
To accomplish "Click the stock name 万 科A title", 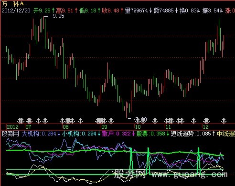I will (13, 3).
